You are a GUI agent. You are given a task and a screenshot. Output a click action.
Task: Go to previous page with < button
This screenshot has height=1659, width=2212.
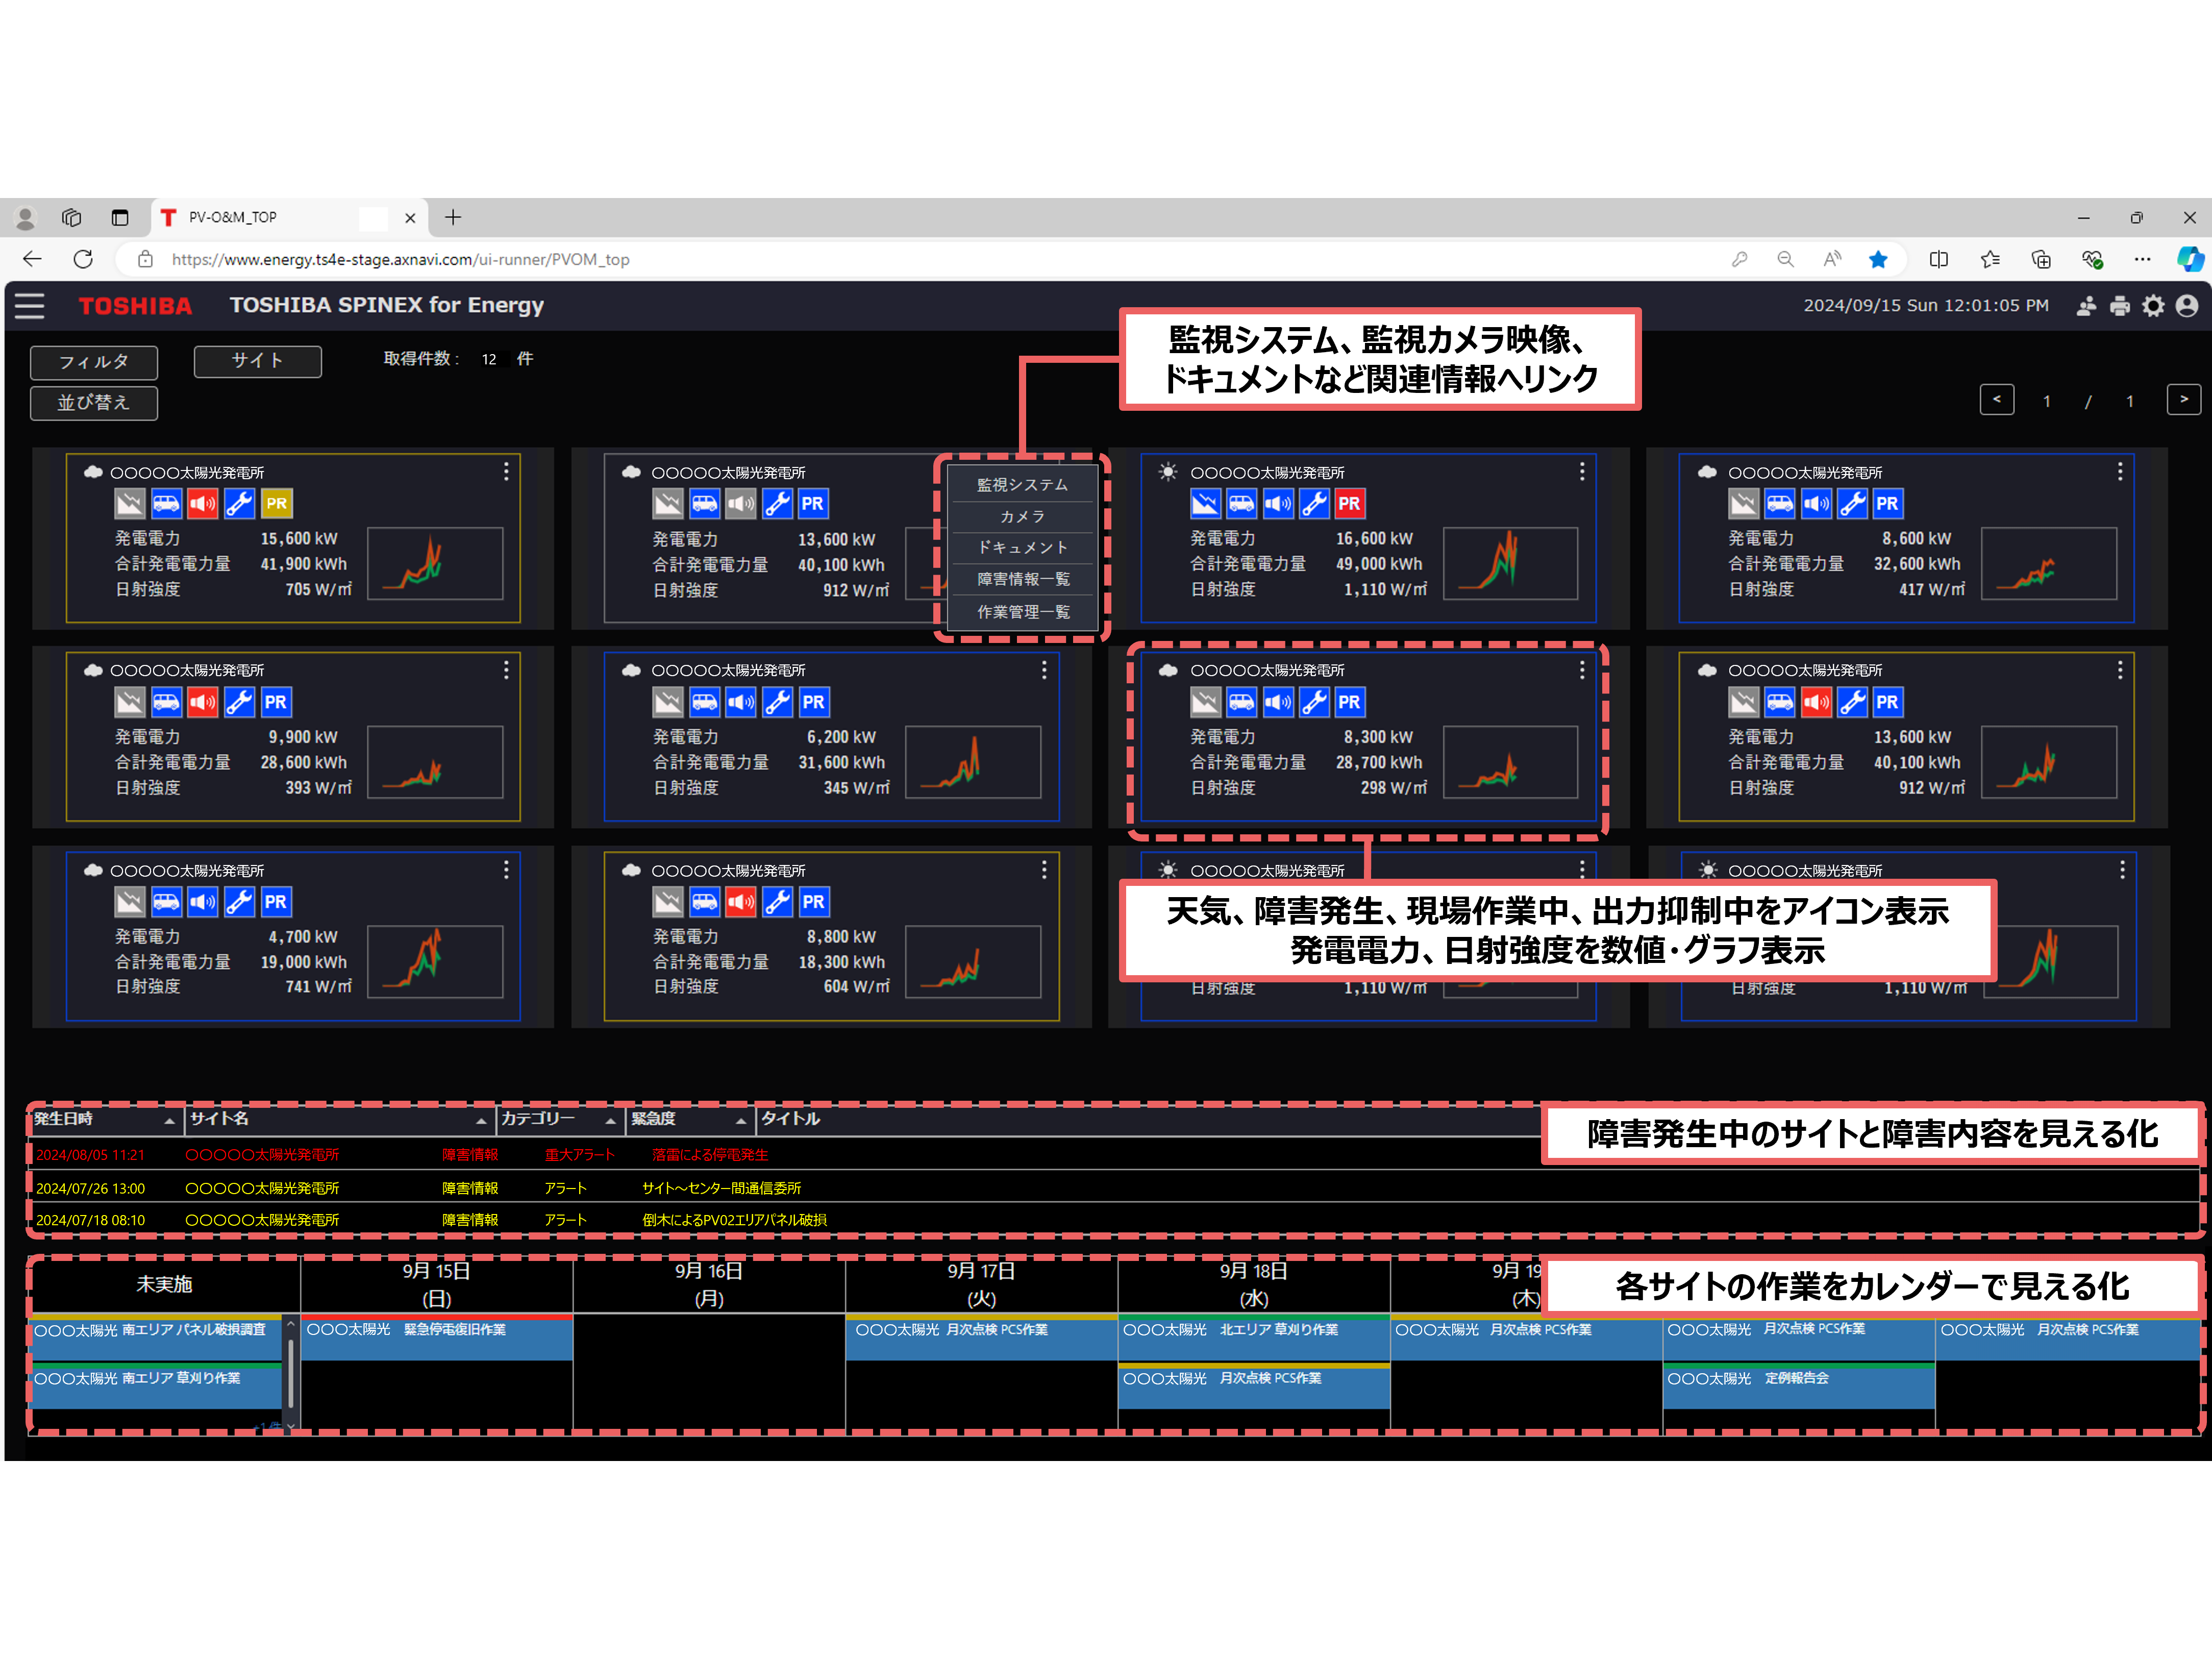[x=1997, y=400]
